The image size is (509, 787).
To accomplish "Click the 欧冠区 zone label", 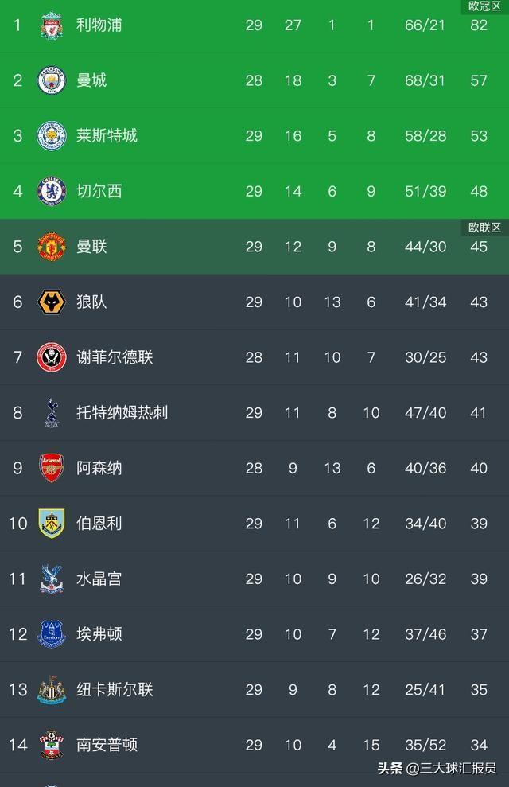I will point(484,6).
